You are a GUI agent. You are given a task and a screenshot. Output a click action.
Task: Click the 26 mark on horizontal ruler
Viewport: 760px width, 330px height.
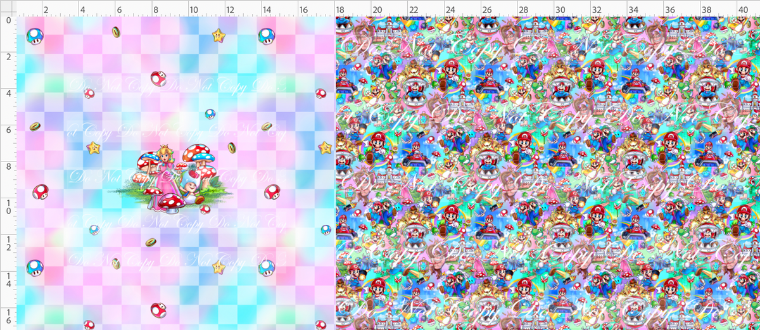tap(487, 10)
